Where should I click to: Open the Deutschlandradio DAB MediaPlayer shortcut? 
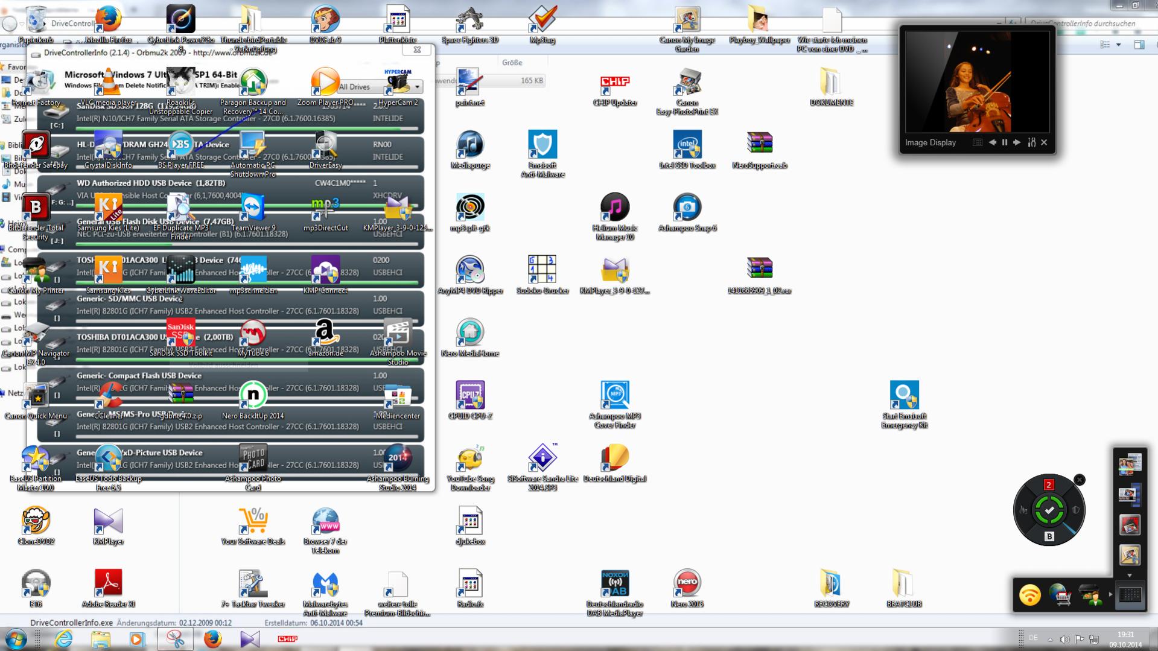[x=615, y=592]
